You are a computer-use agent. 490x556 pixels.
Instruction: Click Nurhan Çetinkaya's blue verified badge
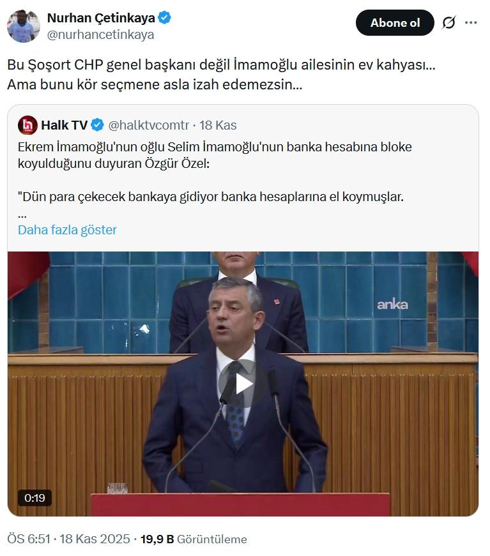164,17
